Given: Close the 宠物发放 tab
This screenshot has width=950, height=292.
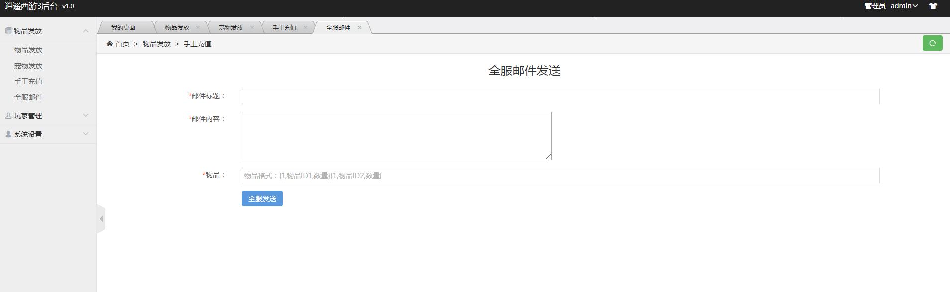Looking at the screenshot, I should (x=252, y=27).
